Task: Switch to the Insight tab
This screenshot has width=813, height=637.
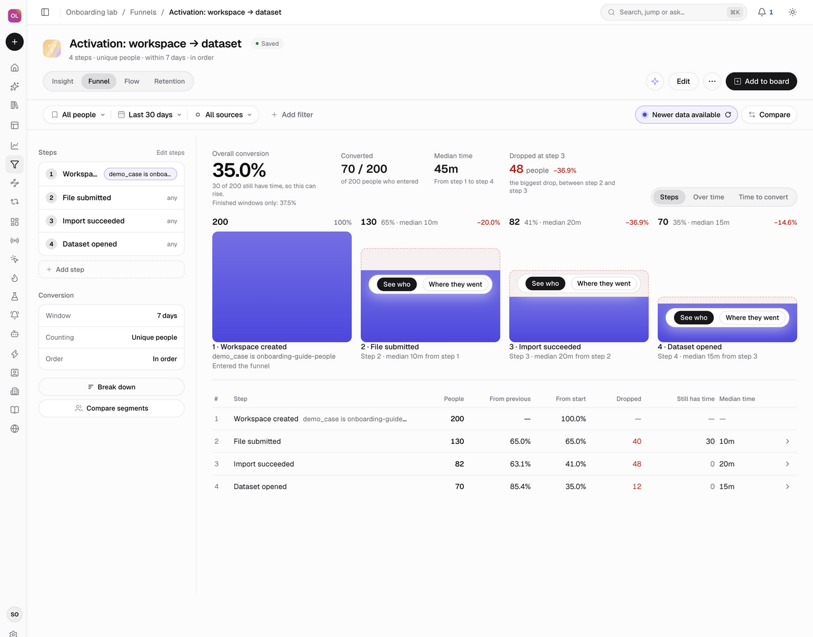Action: click(63, 81)
